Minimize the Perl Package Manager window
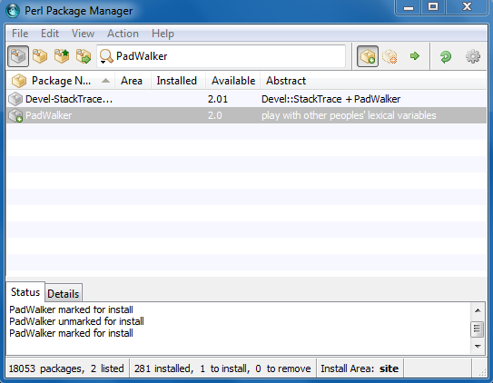Viewport: 493px width, 383px height. pyautogui.click(x=409, y=7)
